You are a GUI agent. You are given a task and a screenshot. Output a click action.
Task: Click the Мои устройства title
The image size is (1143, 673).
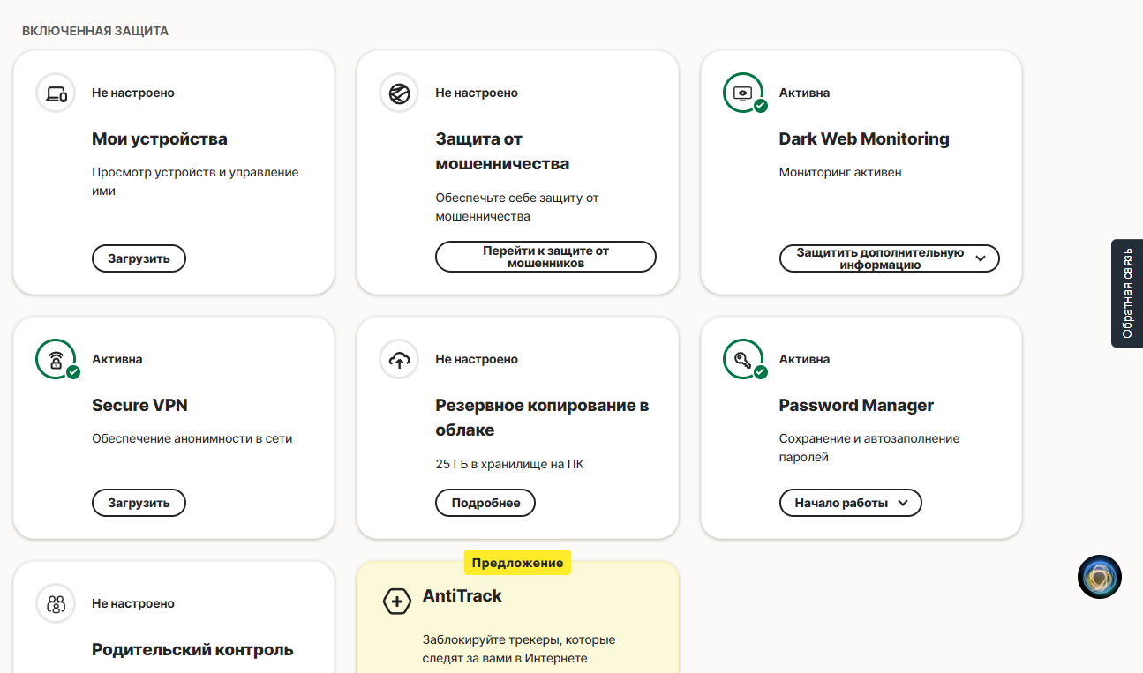coord(160,139)
